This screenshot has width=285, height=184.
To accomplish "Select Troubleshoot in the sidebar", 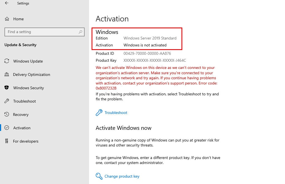I will click(x=24, y=101).
